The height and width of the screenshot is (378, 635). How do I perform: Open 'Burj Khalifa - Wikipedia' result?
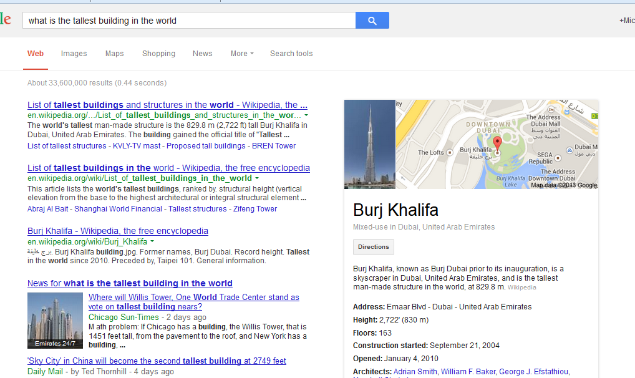point(118,231)
